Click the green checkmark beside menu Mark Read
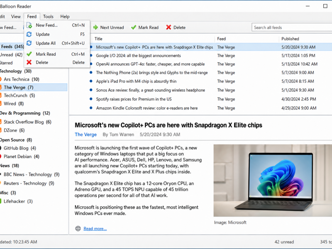 click(29, 54)
